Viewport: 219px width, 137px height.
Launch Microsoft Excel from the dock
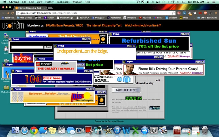pos(135,130)
